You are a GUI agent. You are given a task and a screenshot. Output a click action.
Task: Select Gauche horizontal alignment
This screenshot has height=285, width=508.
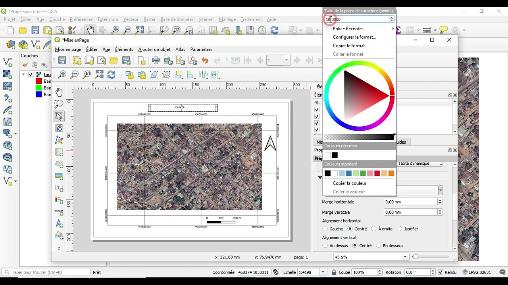coord(325,229)
